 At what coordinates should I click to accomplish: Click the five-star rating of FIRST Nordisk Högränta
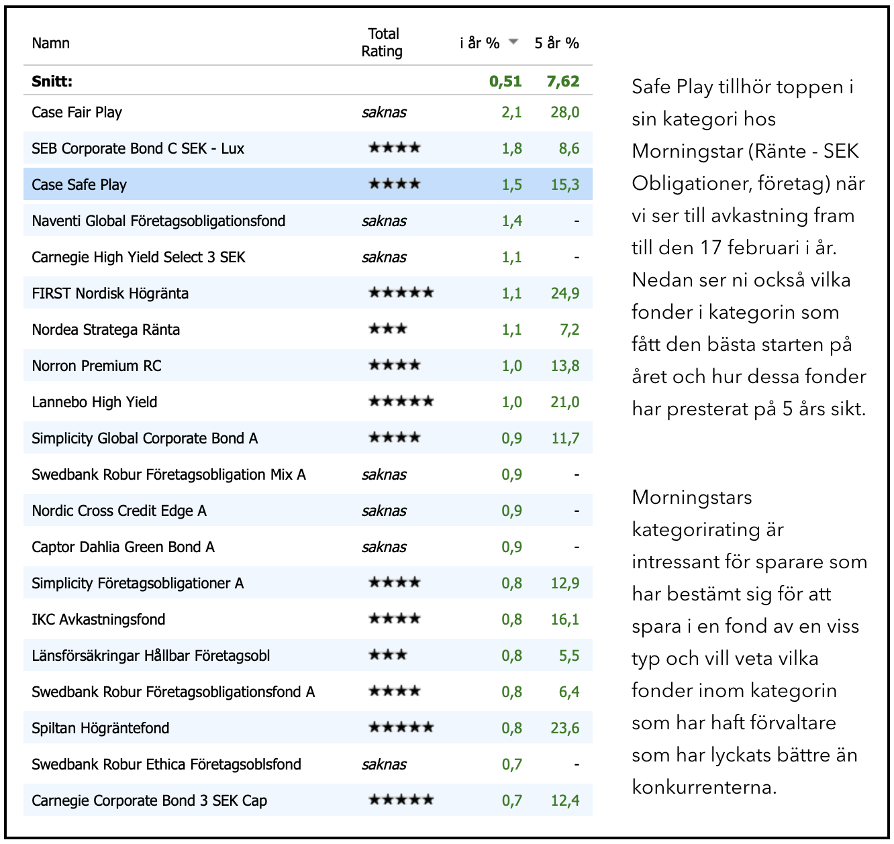(x=401, y=293)
